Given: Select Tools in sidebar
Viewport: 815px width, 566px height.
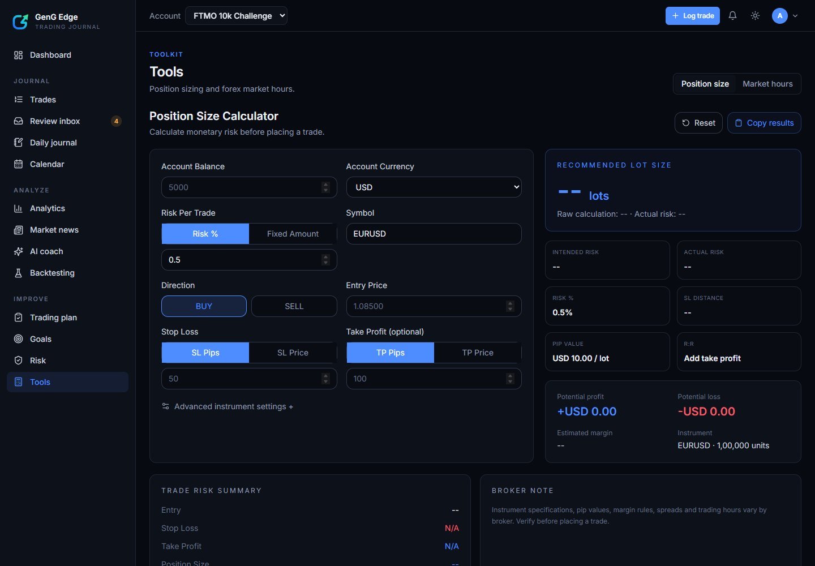Looking at the screenshot, I should pyautogui.click(x=67, y=382).
